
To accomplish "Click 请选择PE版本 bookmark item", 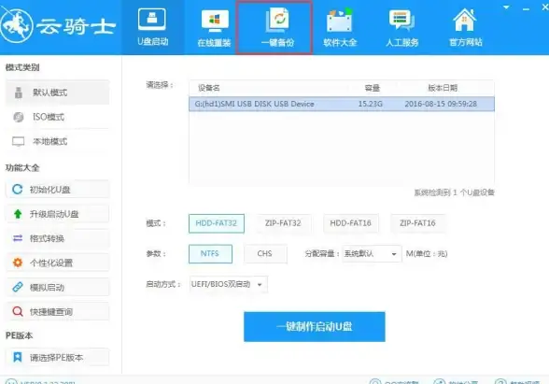I will click(x=57, y=357).
